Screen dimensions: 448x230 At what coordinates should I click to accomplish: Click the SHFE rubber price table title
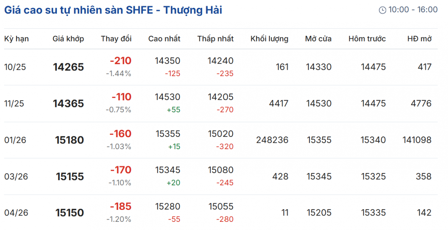[x=113, y=10]
